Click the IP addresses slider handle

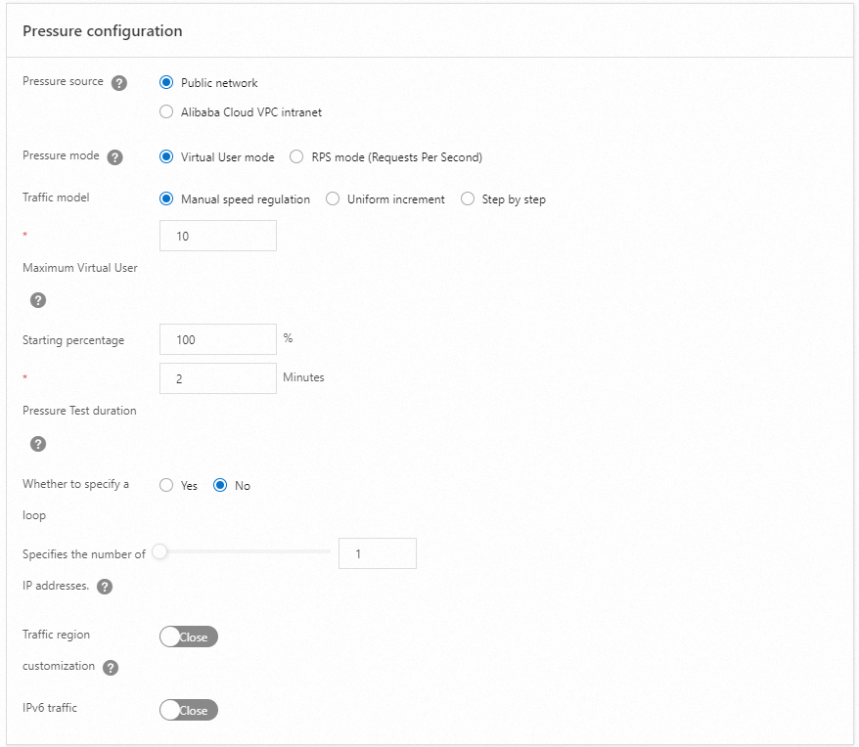(x=159, y=551)
